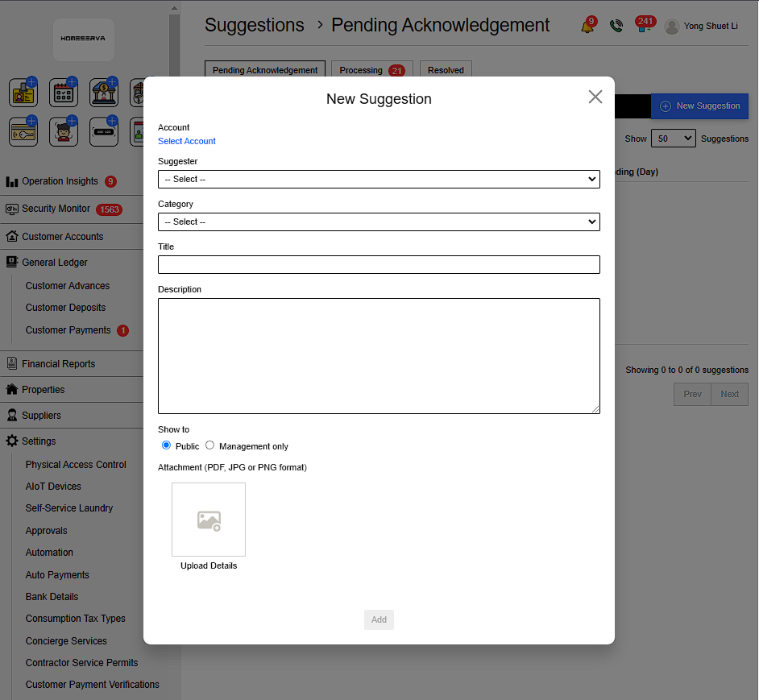The height and width of the screenshot is (700, 759).
Task: Click the green phone call icon
Action: [x=616, y=26]
